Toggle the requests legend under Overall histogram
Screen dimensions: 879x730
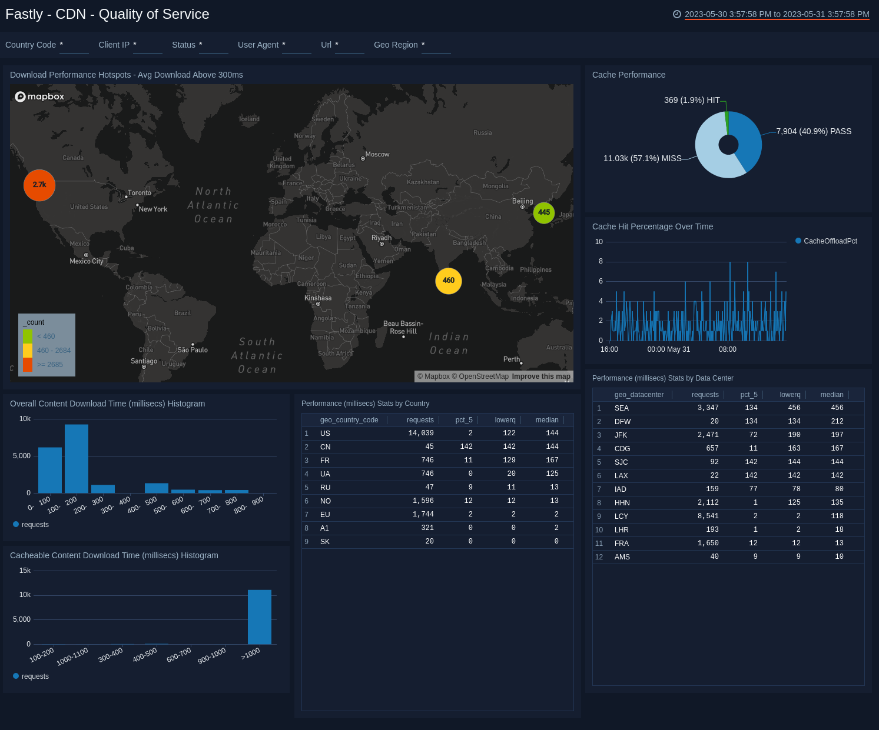tap(31, 524)
